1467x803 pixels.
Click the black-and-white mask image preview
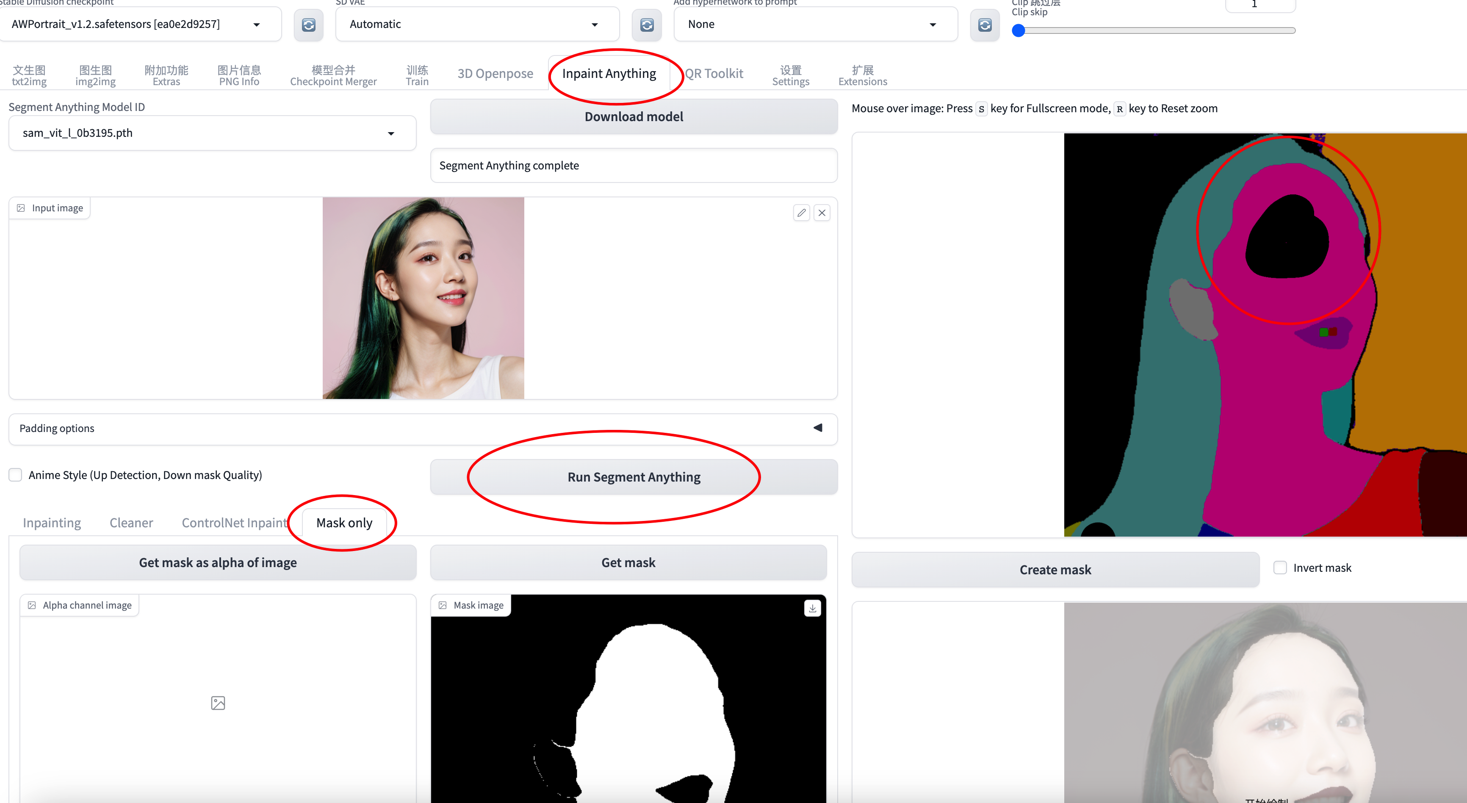click(628, 699)
